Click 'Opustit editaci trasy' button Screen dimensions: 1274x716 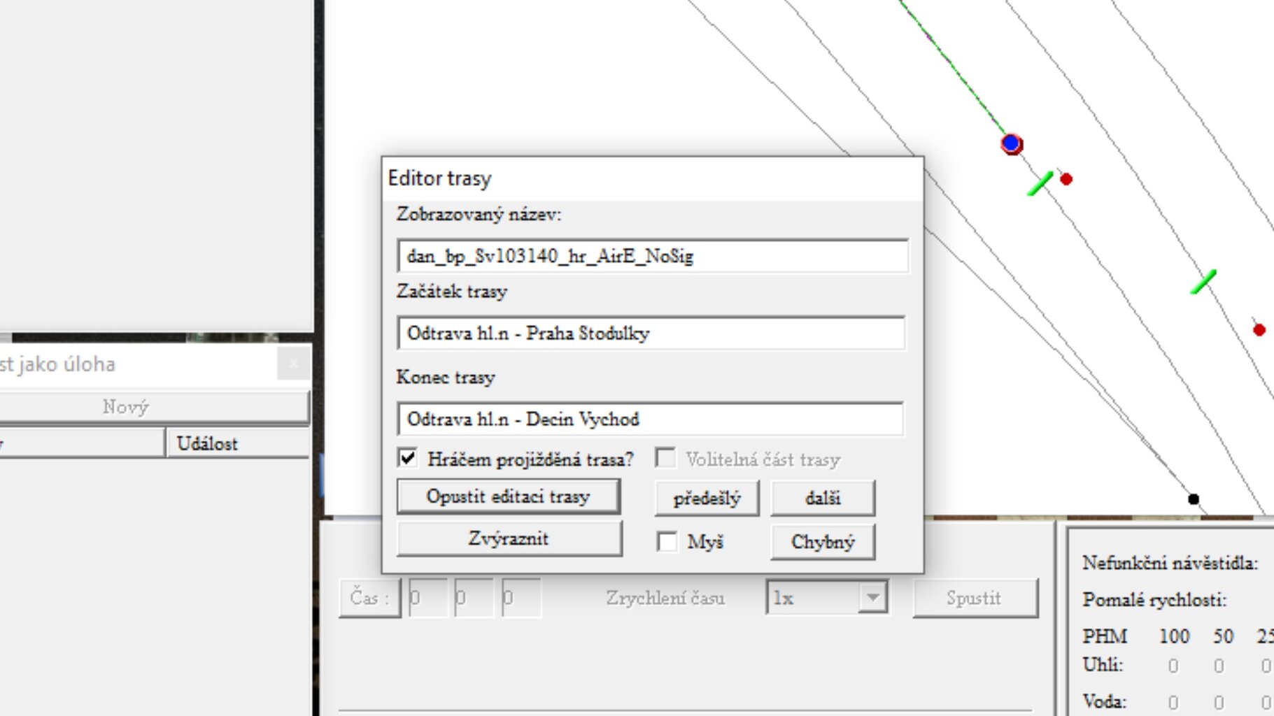[509, 497]
